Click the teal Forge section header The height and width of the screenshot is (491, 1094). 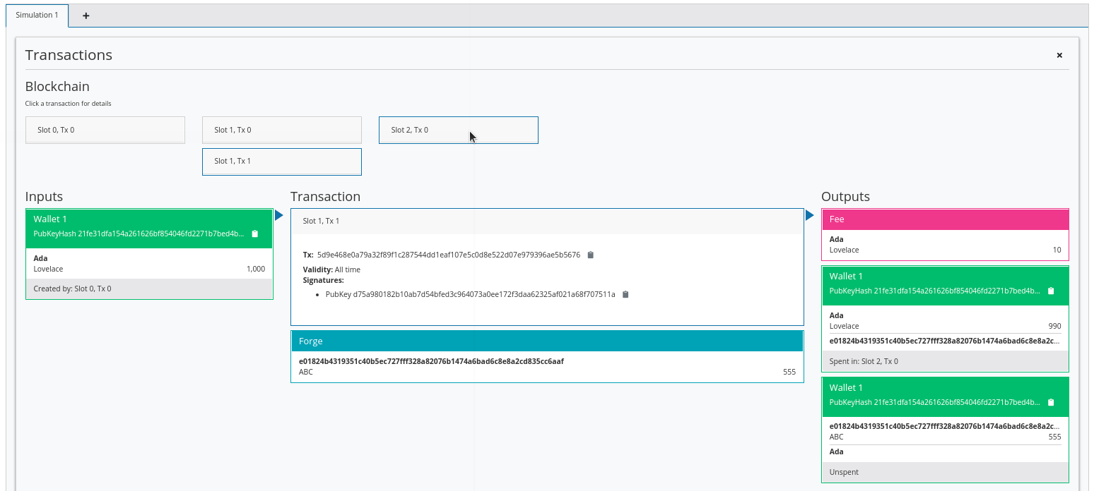coord(547,341)
